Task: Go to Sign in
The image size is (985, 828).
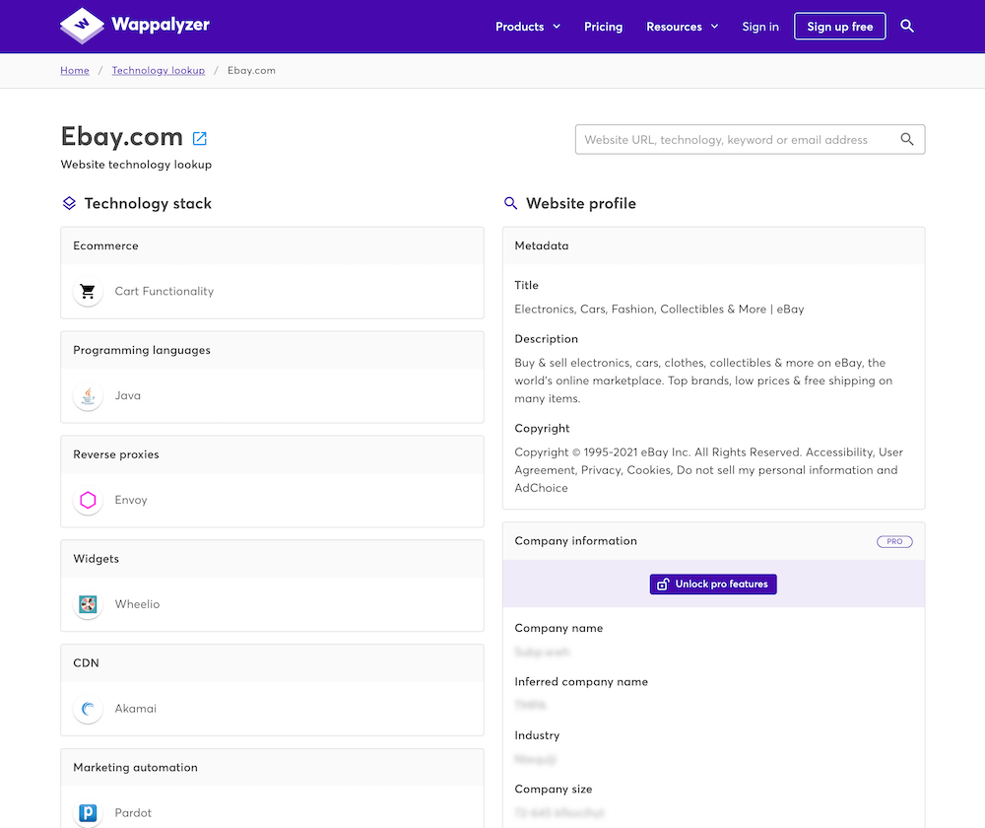Action: coord(760,27)
